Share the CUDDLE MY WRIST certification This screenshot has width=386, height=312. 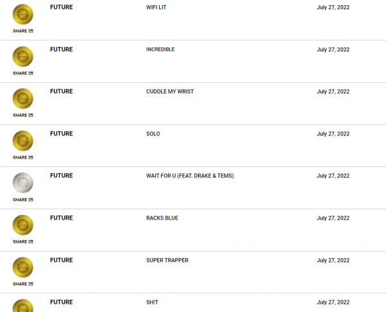coord(23,115)
